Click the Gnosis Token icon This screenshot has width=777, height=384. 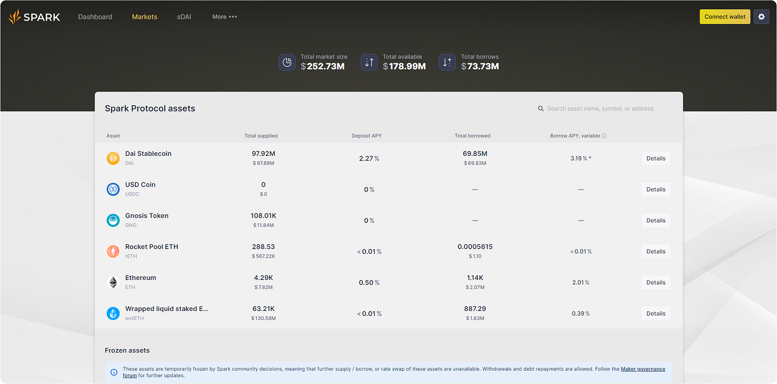113,220
